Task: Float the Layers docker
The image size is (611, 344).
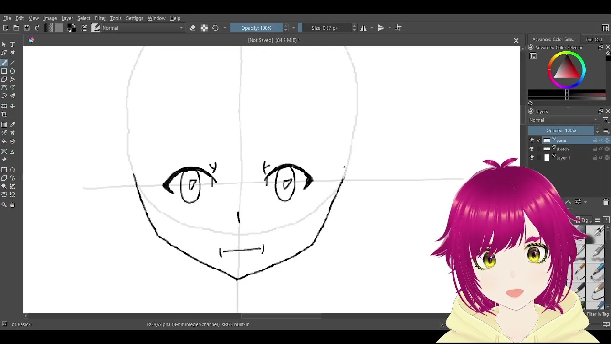Action: click(601, 112)
